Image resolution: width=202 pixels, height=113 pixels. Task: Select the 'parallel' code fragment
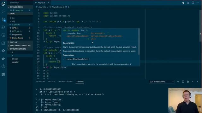(x=20, y=62)
